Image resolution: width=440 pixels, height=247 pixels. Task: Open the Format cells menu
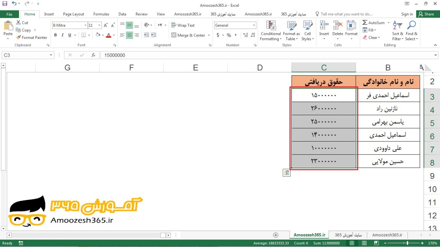point(351,31)
